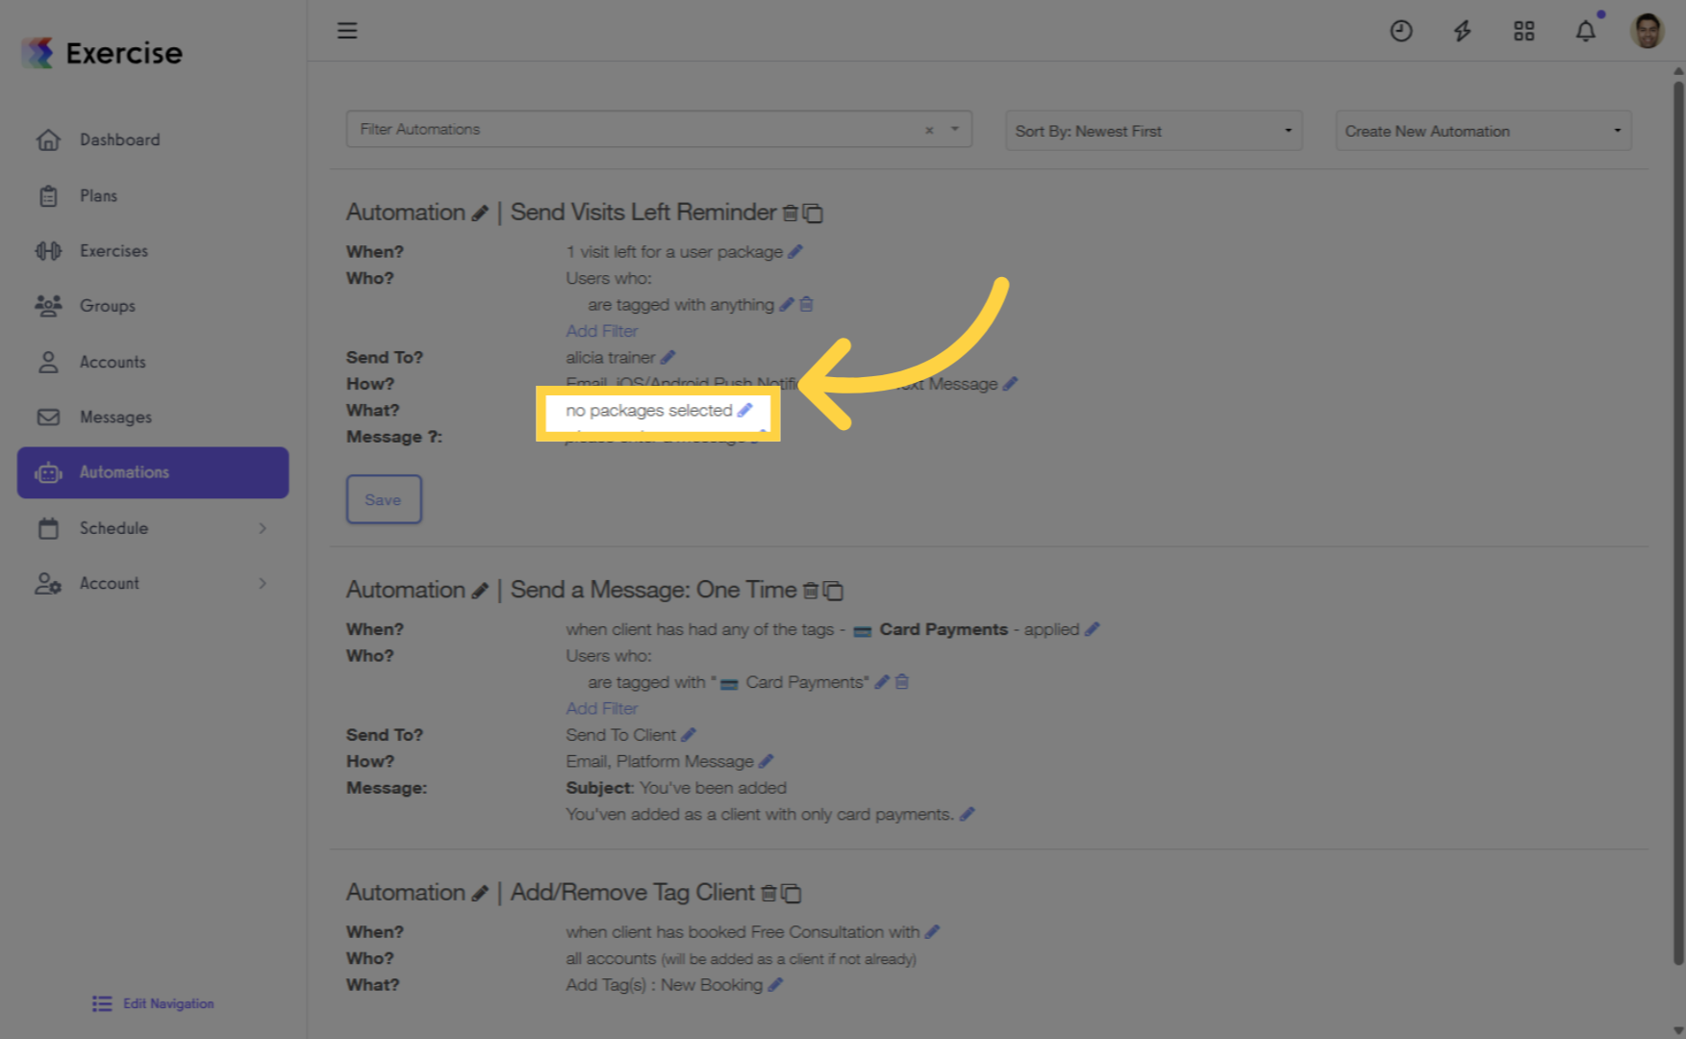
Task: Edit the Send To Client recipient
Action: pyautogui.click(x=689, y=735)
